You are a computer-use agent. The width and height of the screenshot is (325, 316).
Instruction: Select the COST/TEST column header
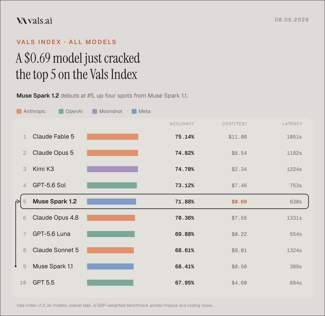[234, 124]
